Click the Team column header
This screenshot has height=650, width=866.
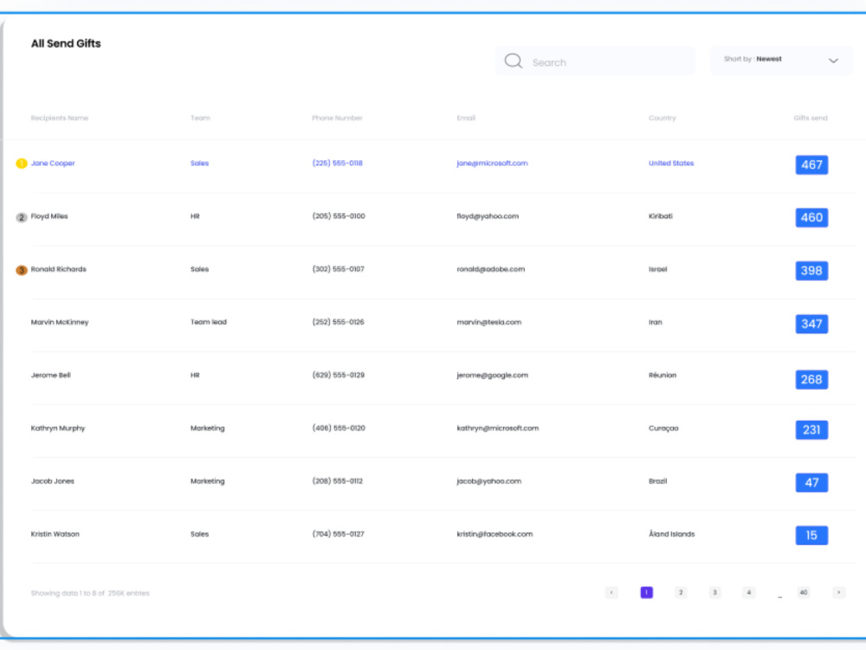point(200,118)
